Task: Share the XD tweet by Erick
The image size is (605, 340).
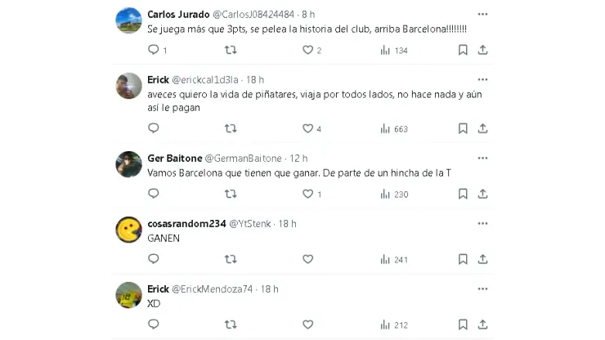Action: click(x=483, y=324)
